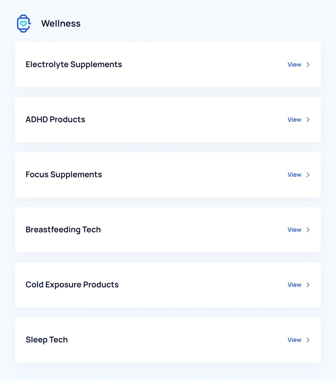Click the Wellness smartwatch heart icon

coord(24,23)
